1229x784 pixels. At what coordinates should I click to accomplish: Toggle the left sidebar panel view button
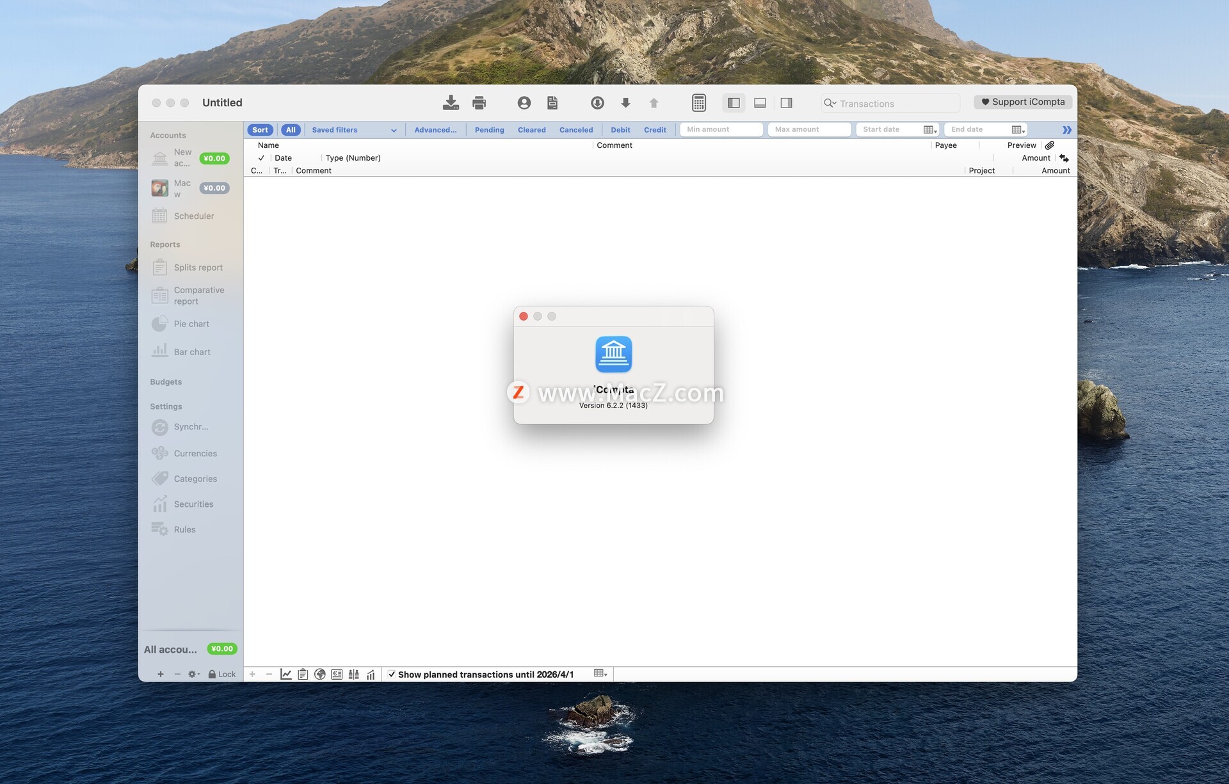coord(734,102)
